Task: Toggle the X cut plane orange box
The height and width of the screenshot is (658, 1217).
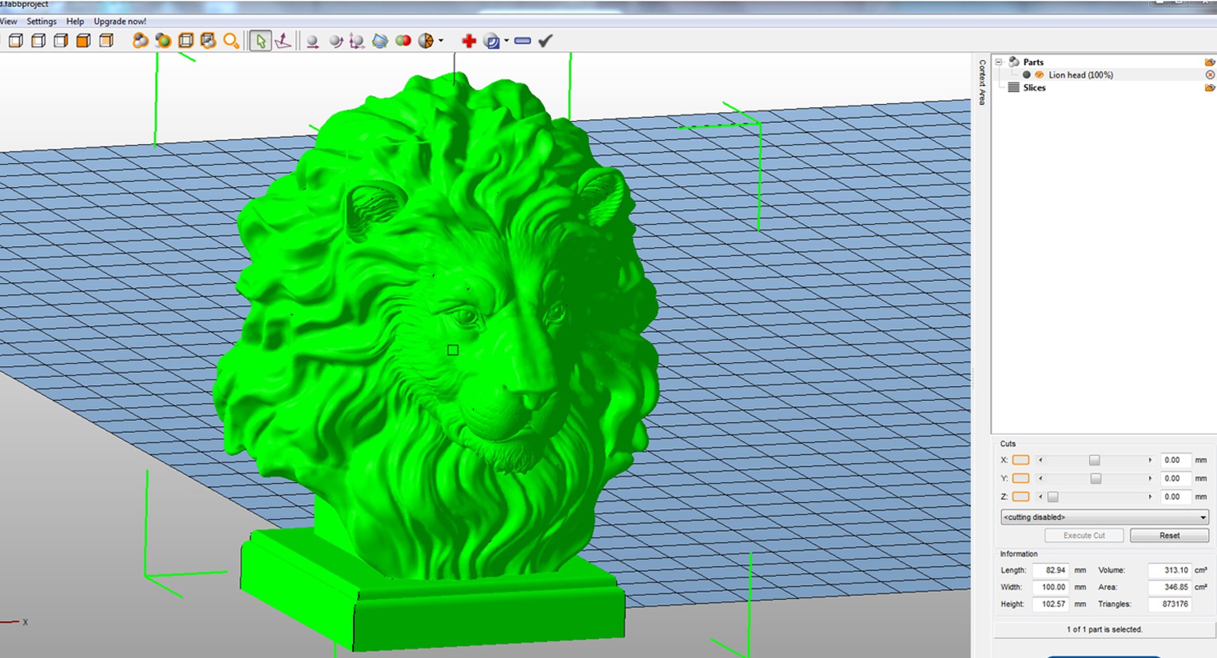Action: [1021, 460]
